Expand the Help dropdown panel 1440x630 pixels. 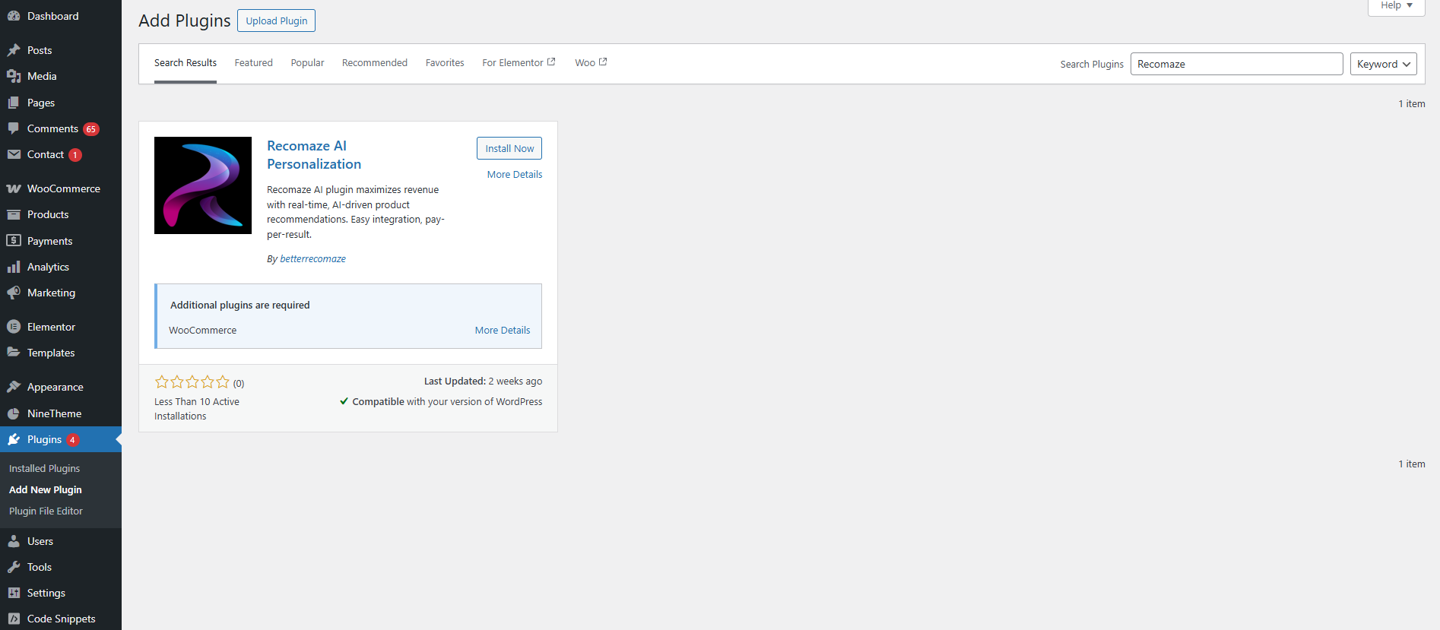pyautogui.click(x=1396, y=6)
